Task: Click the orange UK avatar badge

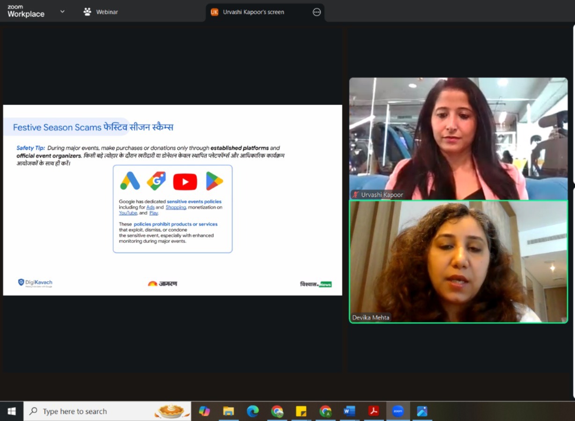Action: pyautogui.click(x=214, y=12)
